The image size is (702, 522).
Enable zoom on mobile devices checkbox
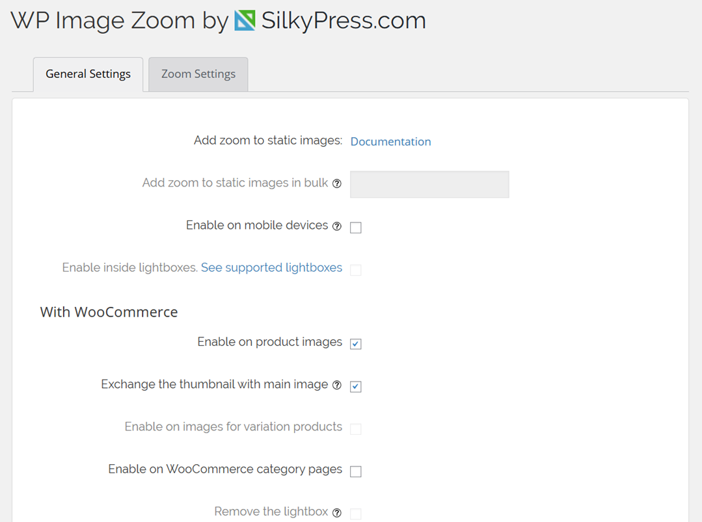[356, 228]
